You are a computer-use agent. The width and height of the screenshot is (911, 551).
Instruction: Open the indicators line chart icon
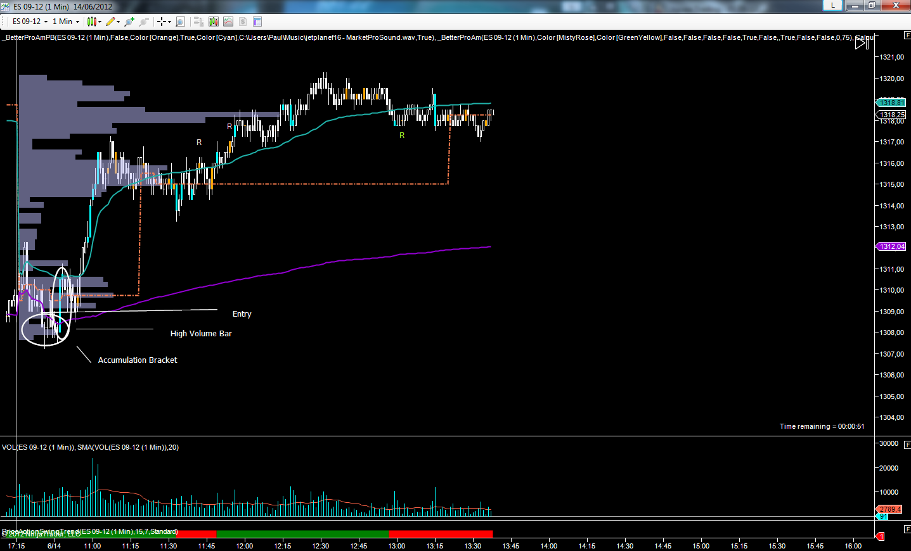point(228,22)
